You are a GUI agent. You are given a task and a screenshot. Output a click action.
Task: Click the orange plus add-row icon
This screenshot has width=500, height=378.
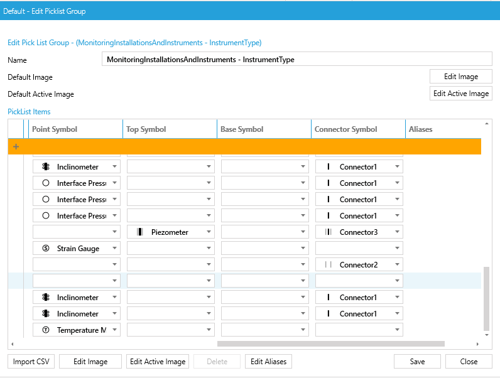click(16, 146)
